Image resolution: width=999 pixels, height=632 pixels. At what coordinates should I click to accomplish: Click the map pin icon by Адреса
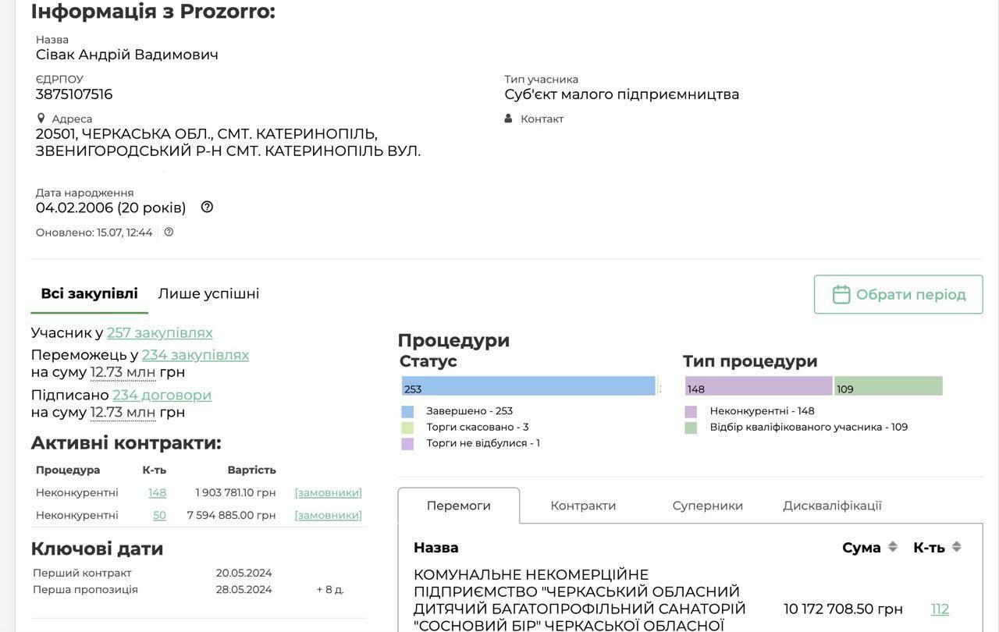[41, 118]
